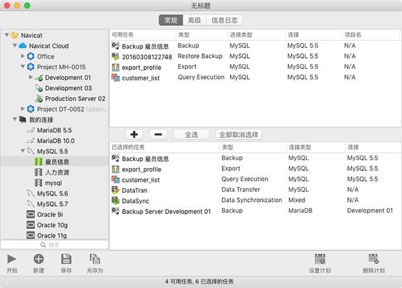Click the Start (开始) play icon
The image size is (402, 288).
(x=11, y=259)
